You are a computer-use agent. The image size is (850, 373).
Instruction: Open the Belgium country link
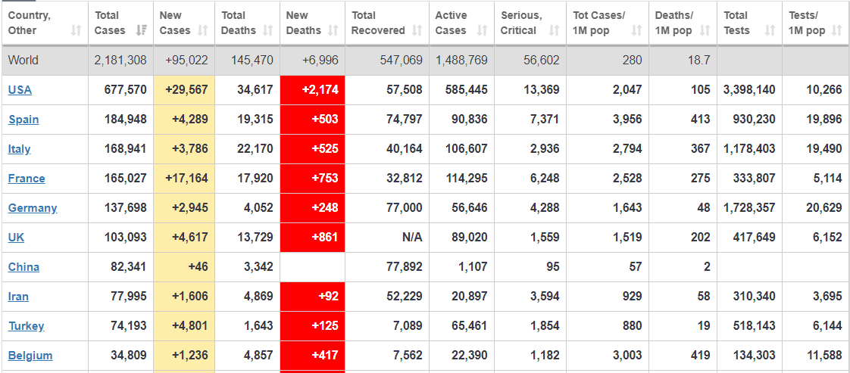pyautogui.click(x=30, y=356)
